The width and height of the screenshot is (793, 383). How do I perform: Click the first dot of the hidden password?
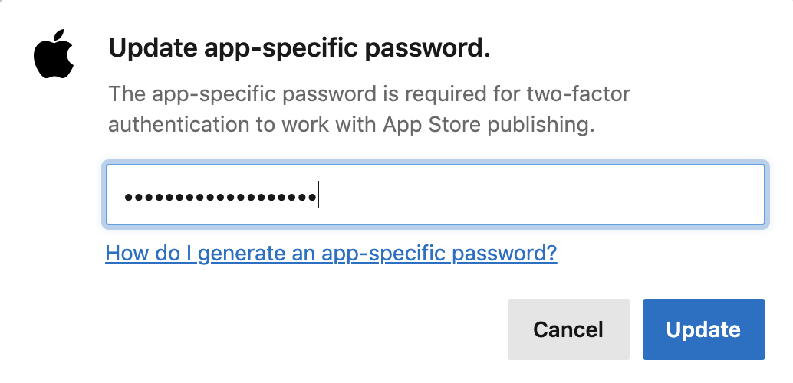129,197
